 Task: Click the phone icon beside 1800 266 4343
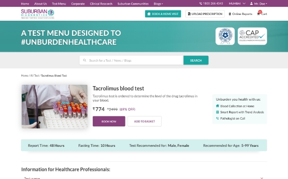tap(201, 3)
